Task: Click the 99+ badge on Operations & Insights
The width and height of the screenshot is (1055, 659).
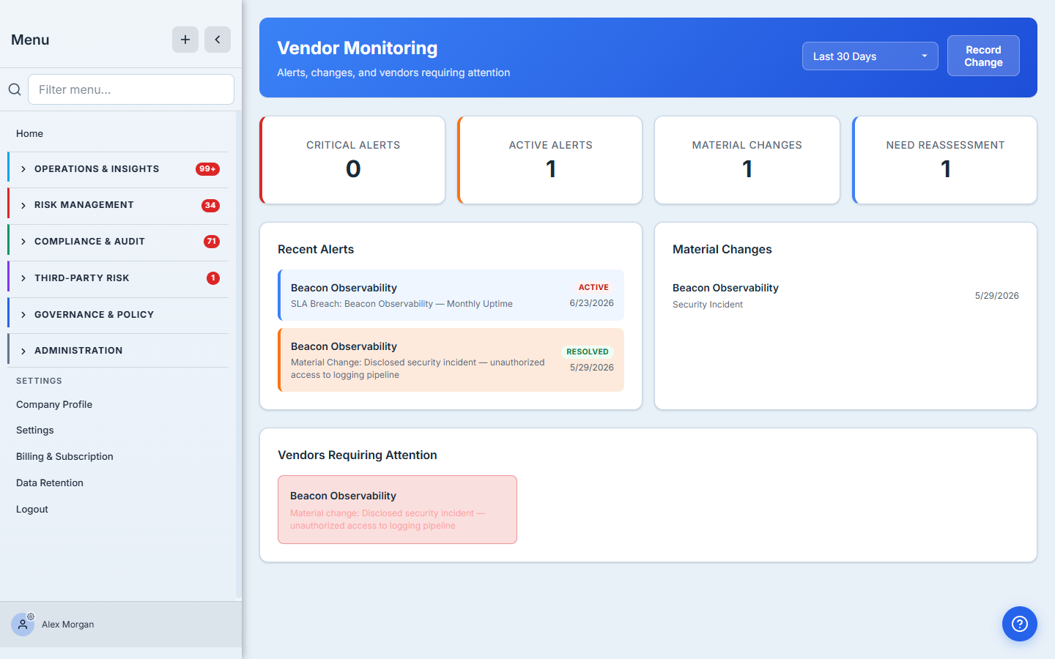Action: 207,169
